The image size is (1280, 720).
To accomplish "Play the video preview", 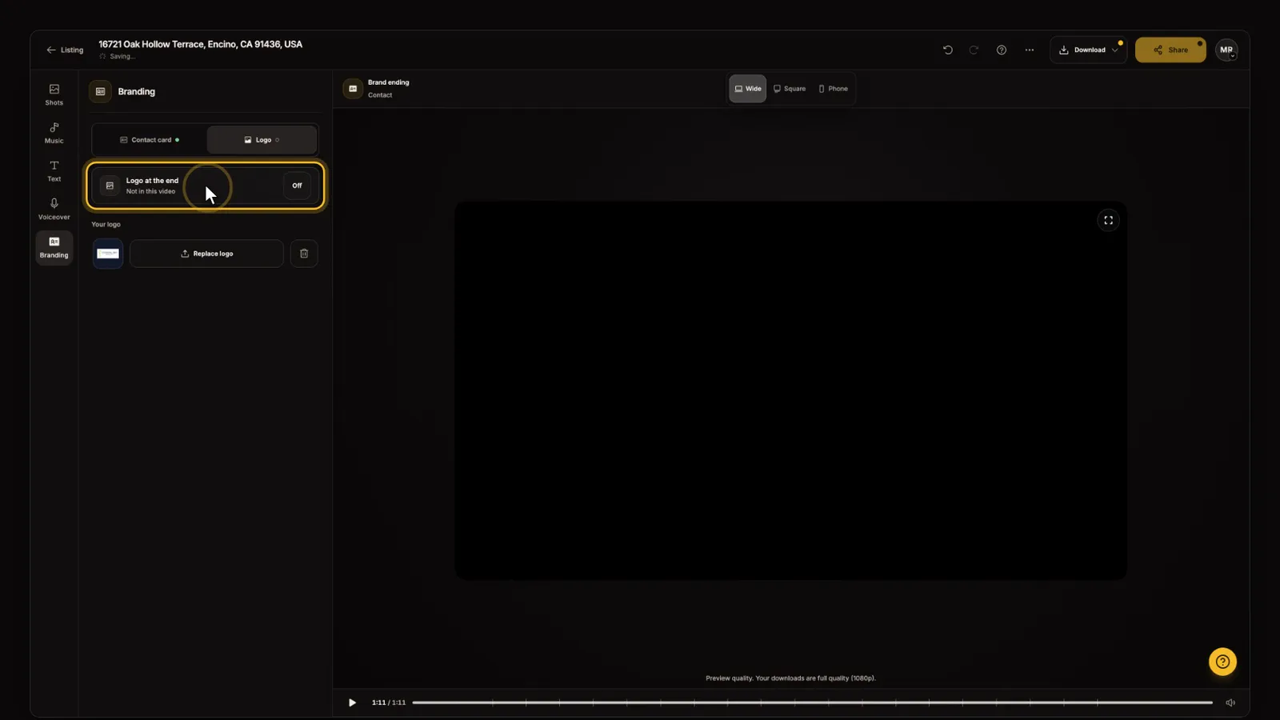I will click(352, 702).
